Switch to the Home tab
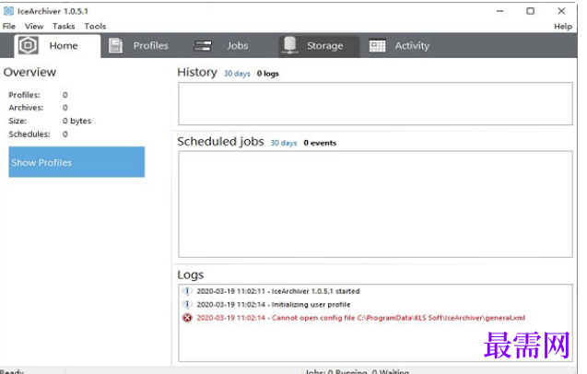Screen dimensions: 587x374 (x=57, y=46)
